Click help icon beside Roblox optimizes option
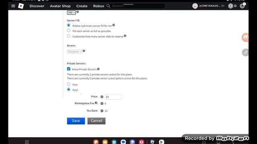 [x=114, y=25]
